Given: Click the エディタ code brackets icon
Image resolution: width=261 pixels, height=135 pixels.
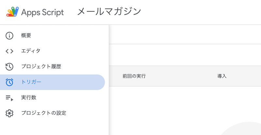Looking at the screenshot, I should [9, 51].
